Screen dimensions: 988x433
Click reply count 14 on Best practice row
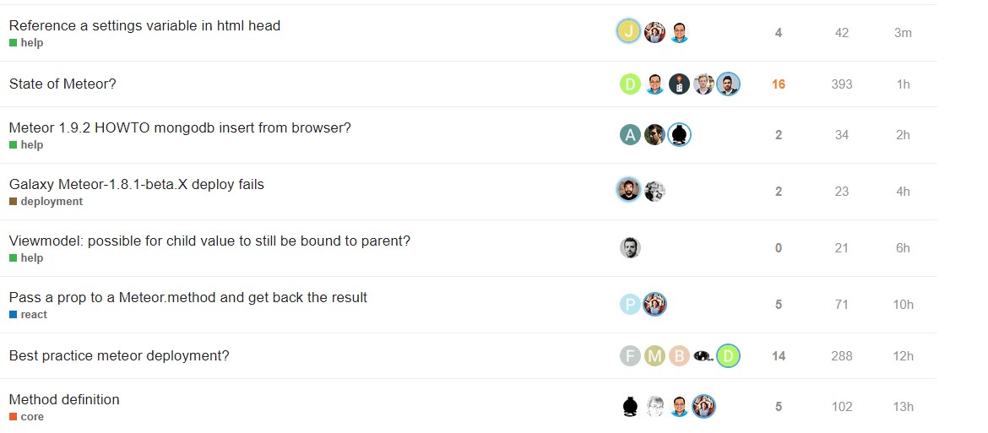(779, 356)
